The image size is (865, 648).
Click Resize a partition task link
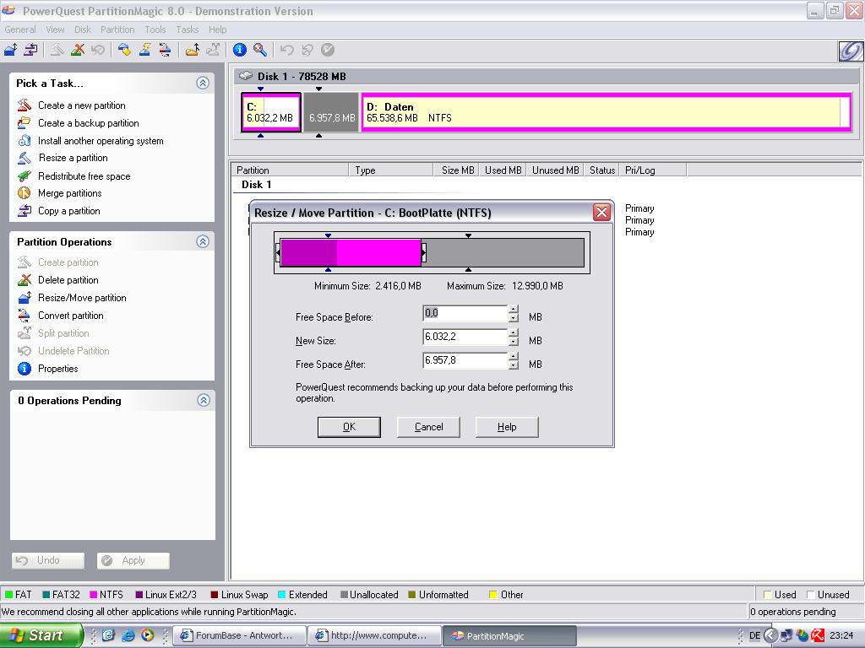click(x=73, y=158)
